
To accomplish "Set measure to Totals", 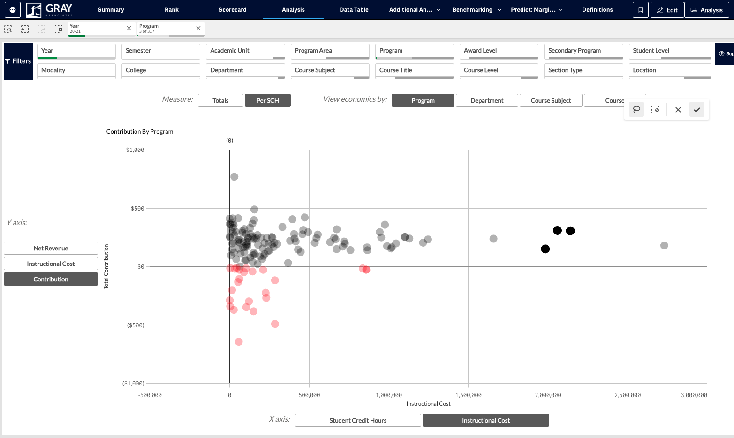I will [x=220, y=100].
